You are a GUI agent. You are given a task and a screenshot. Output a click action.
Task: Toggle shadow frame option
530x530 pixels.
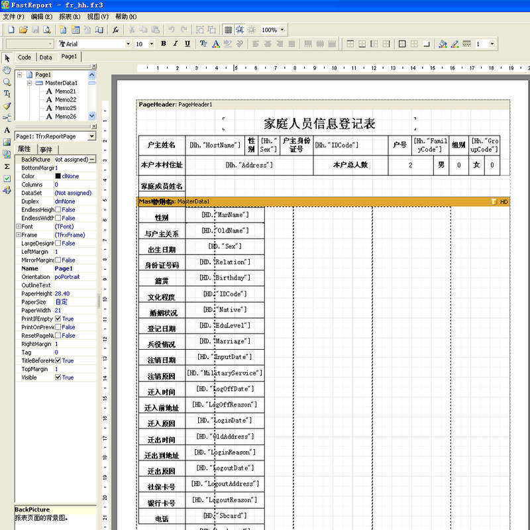point(427,44)
